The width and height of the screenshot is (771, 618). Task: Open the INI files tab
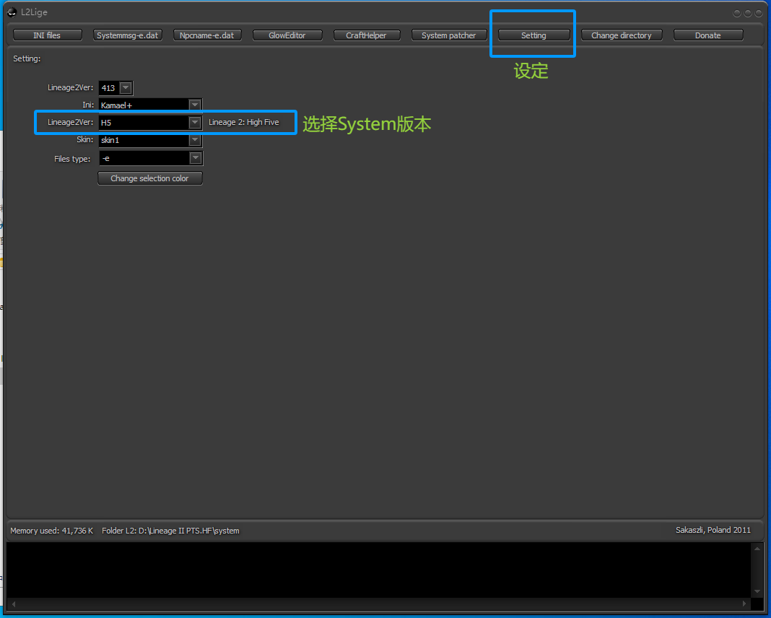(47, 35)
